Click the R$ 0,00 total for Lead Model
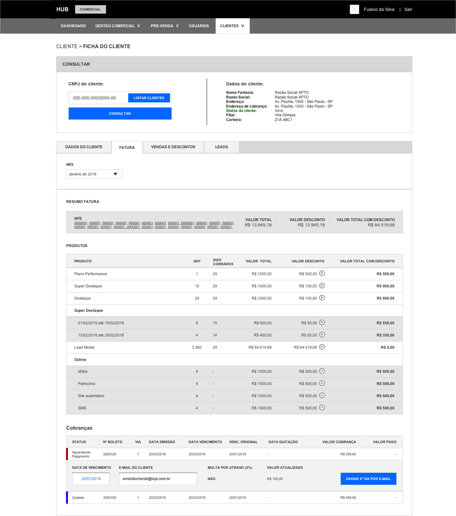Image resolution: width=456 pixels, height=516 pixels. [x=388, y=347]
